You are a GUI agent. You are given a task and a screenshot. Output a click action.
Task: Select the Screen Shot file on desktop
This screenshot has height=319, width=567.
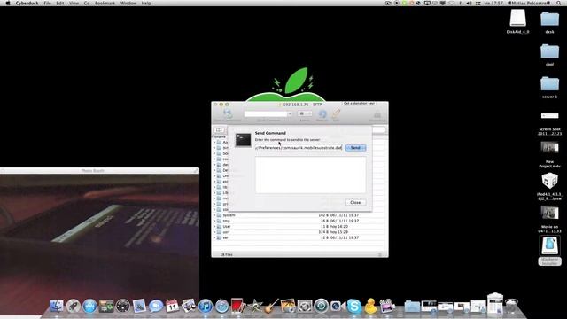click(x=549, y=116)
